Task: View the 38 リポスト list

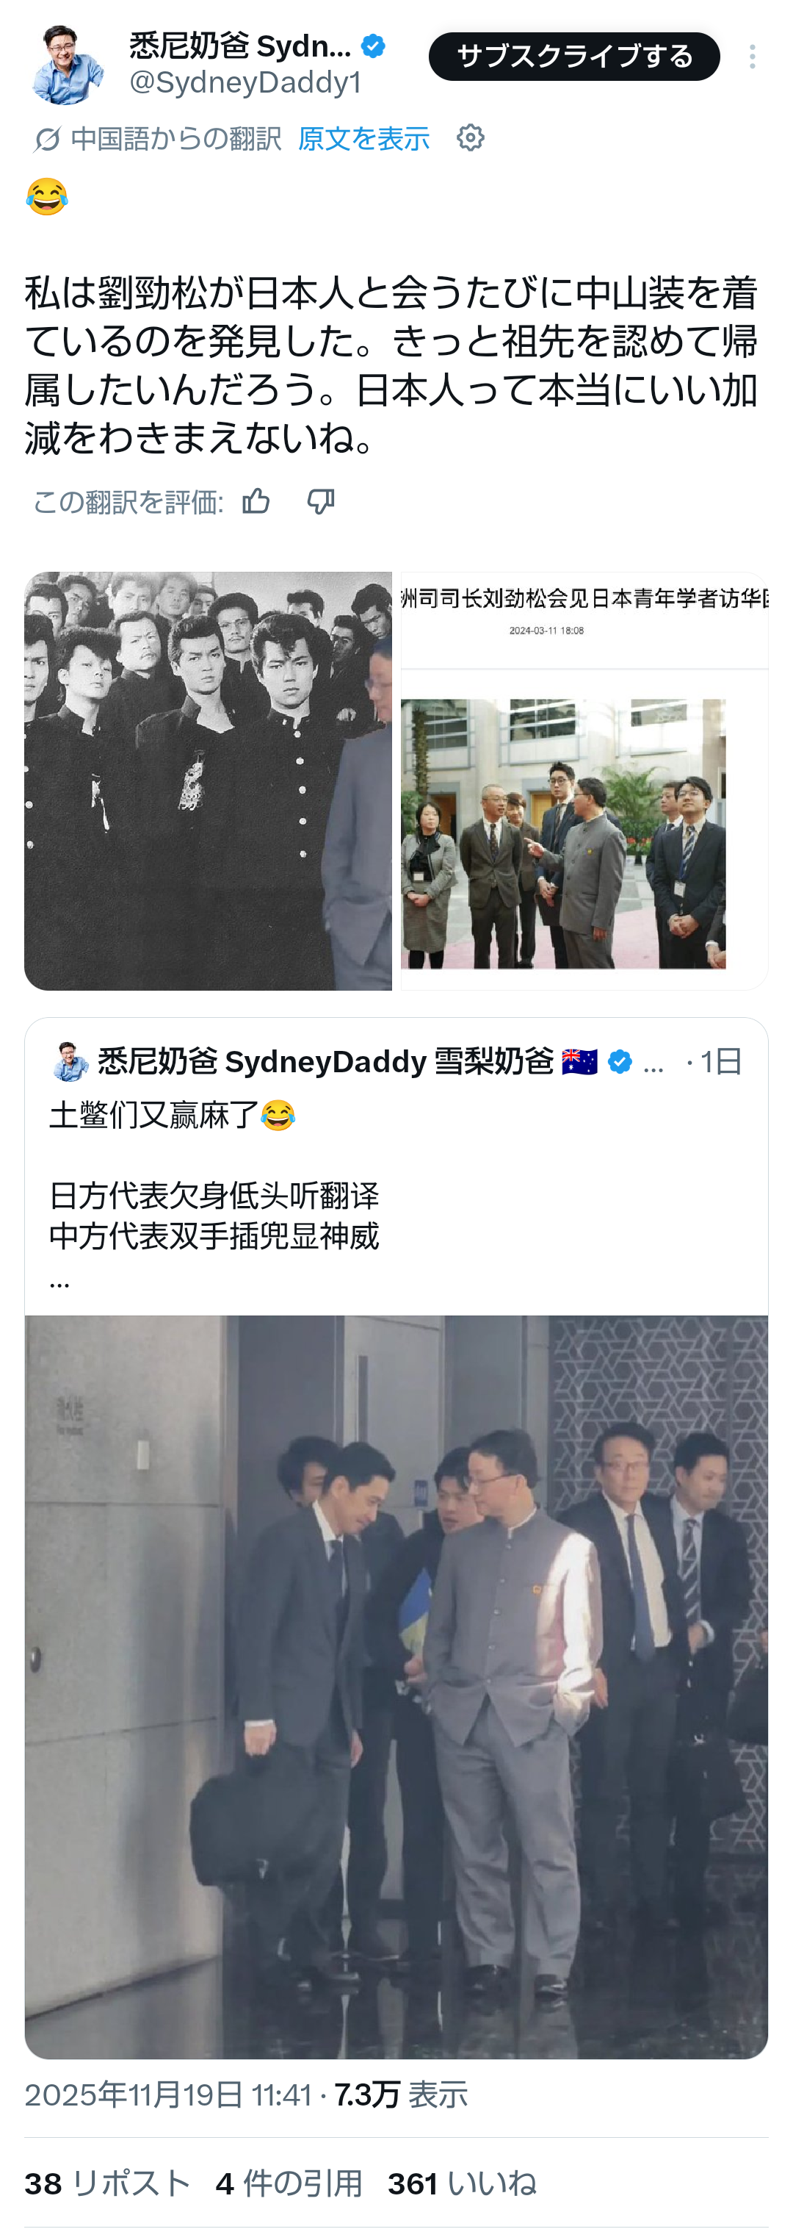Action: tap(107, 2183)
